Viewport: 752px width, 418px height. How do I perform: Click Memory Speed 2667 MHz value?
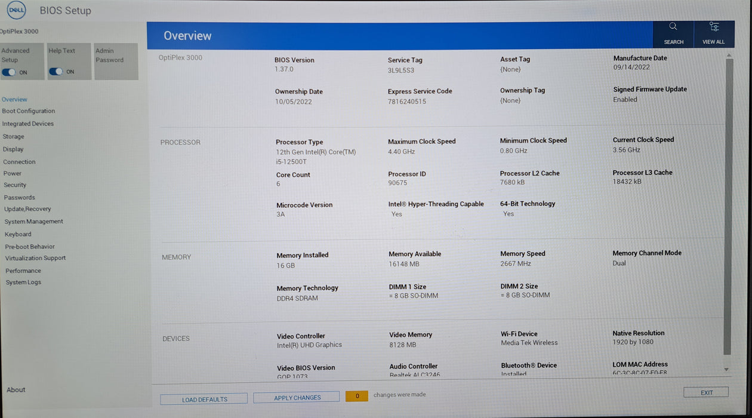pyautogui.click(x=516, y=263)
